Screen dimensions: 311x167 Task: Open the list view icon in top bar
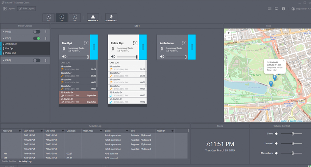click(269, 9)
